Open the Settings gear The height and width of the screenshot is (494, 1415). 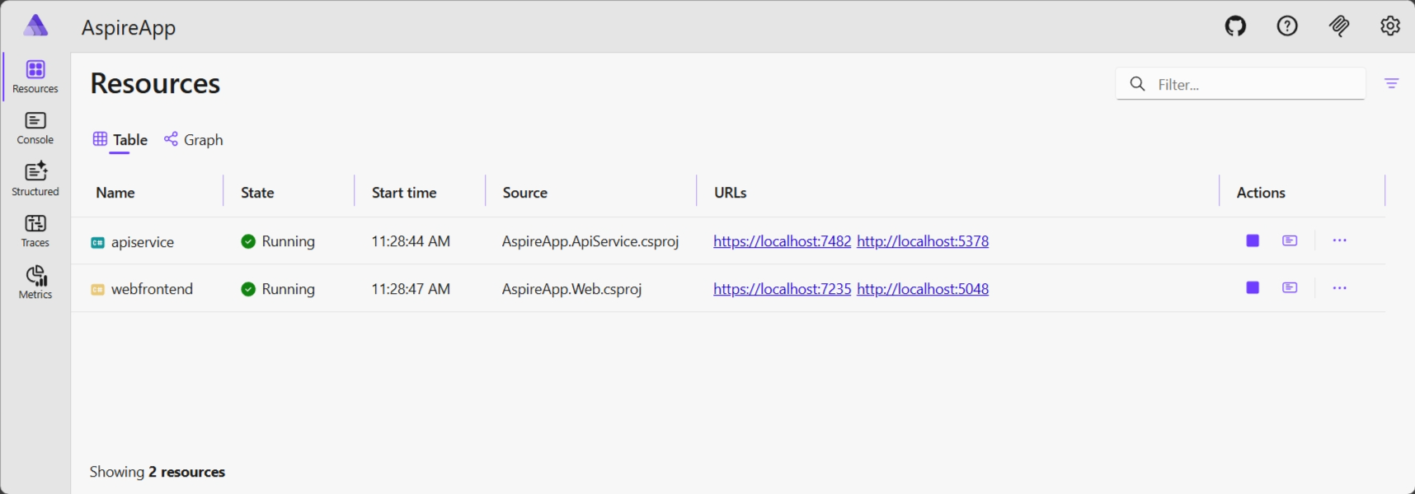[x=1390, y=26]
